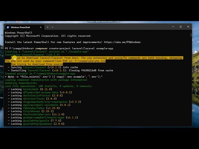The width and height of the screenshot is (199, 149).
Task: Click the 'Locking doctrine/inflector' line
Action: 35,96
